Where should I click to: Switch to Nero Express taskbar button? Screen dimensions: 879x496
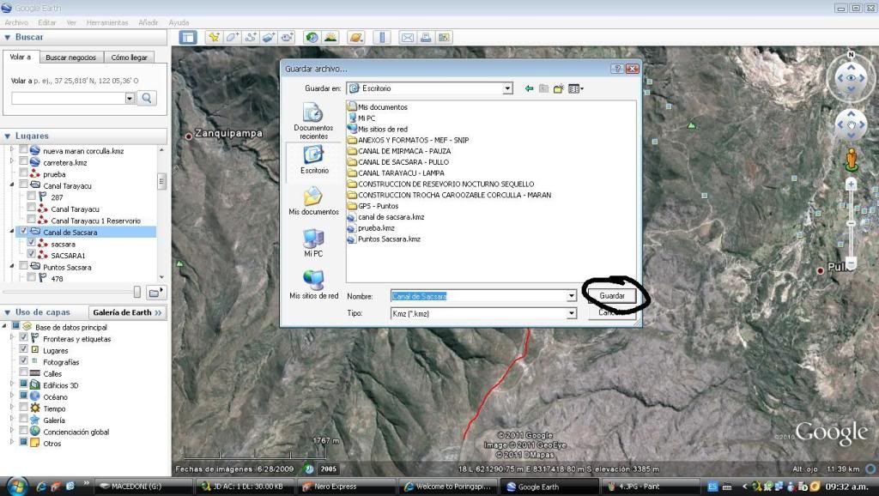[x=345, y=487]
